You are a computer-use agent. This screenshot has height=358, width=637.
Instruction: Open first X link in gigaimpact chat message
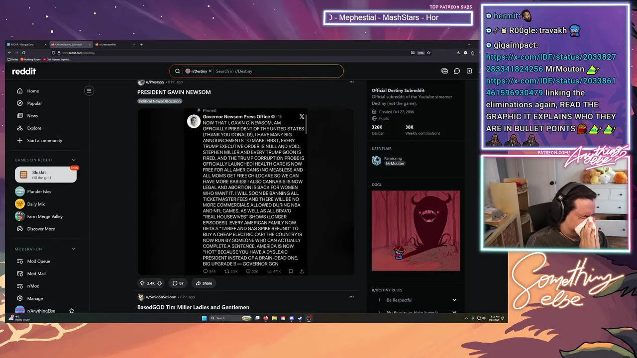coord(551,63)
